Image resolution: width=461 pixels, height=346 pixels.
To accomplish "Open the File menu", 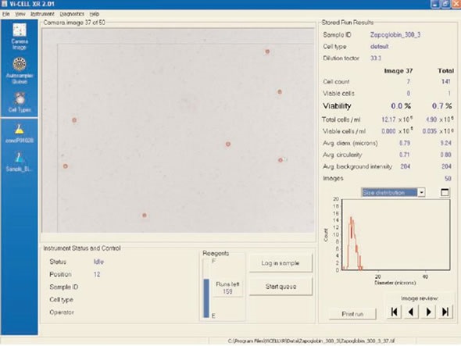I will tap(6, 14).
